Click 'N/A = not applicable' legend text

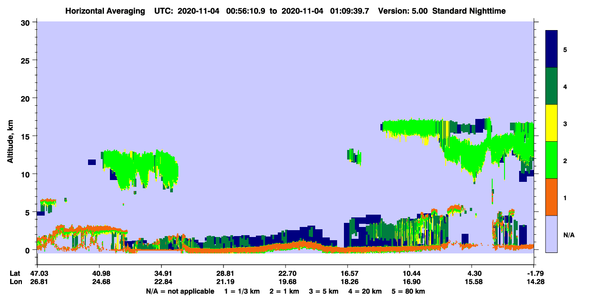point(180,291)
